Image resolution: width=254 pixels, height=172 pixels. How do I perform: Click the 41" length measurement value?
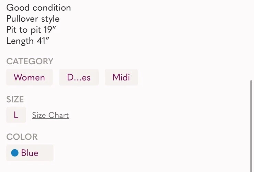click(43, 41)
